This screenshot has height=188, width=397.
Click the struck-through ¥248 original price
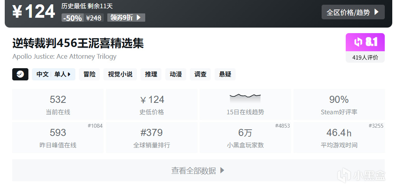[x=94, y=18]
